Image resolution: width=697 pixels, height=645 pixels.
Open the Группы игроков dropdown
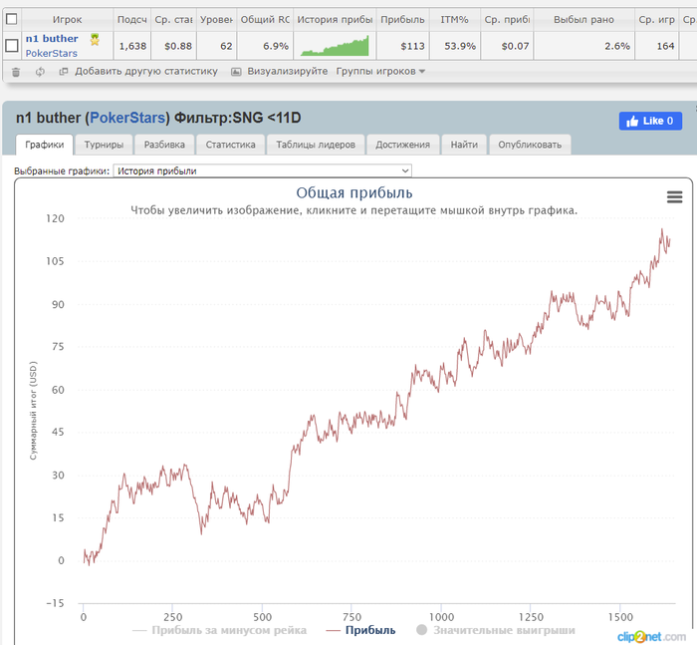pos(380,71)
